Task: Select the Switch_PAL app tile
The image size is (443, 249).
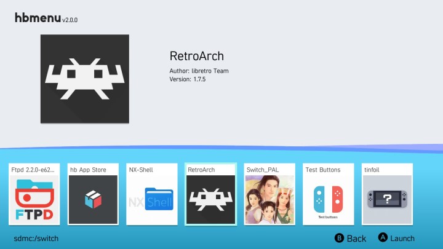Action: tap(269, 194)
